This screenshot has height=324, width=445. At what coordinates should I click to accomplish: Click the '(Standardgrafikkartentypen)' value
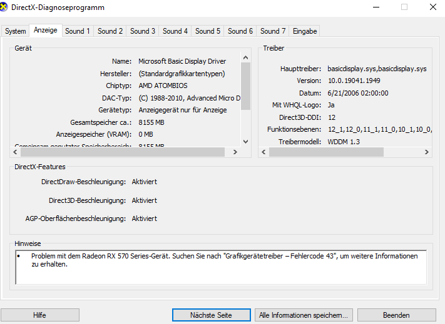click(x=182, y=74)
